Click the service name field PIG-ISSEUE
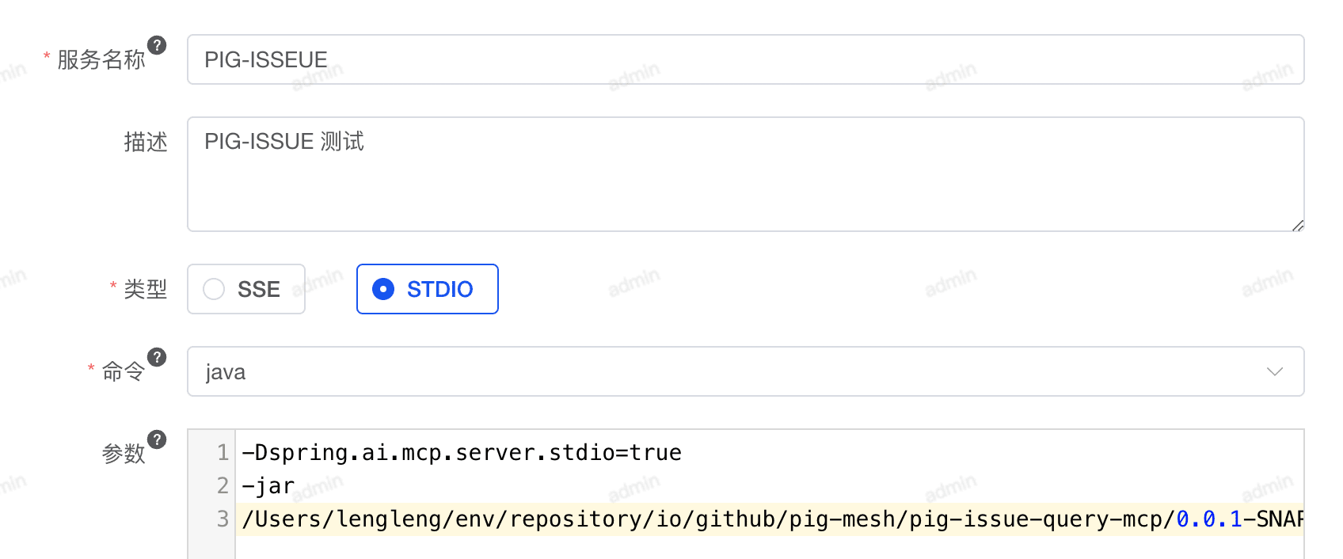 746,59
